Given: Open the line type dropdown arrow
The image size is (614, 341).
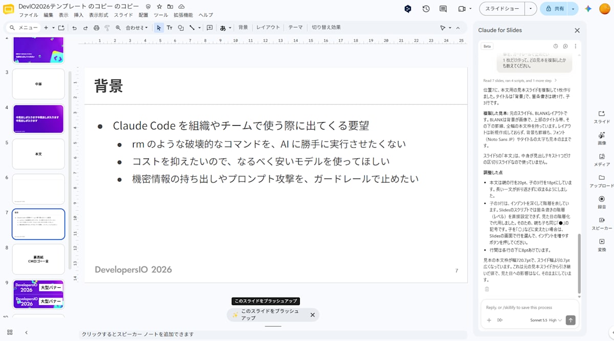Looking at the screenshot, I should 199,28.
